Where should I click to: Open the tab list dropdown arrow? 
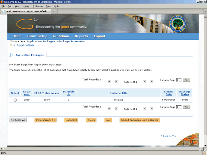point(205,12)
